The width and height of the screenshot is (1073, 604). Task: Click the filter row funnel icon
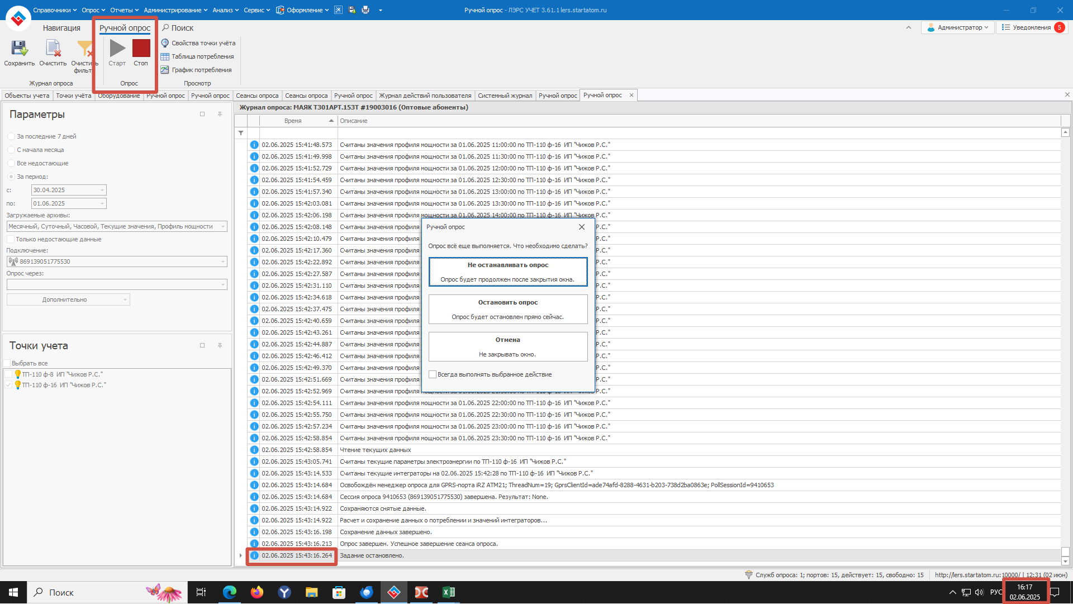click(x=241, y=133)
